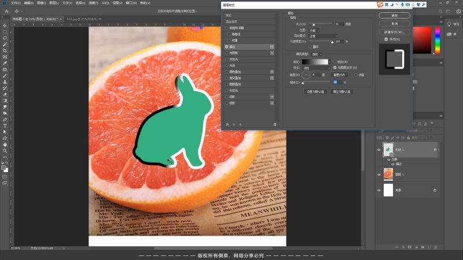463x260 pixels.
Task: Click the 确定 (OK) button
Action: pyautogui.click(x=394, y=14)
